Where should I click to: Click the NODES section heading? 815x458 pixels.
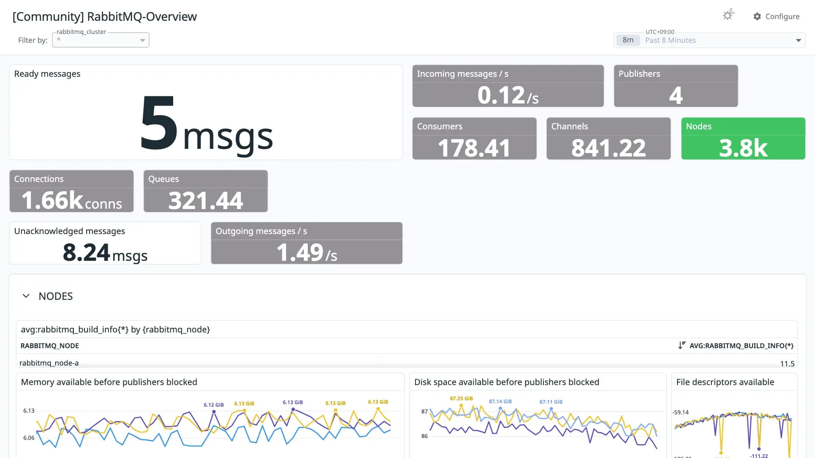click(56, 296)
